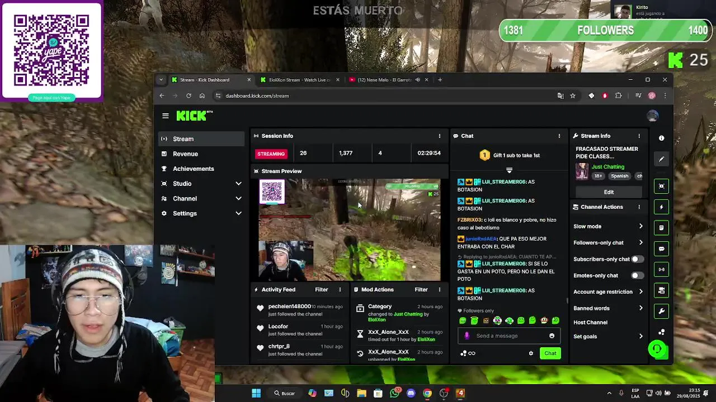Viewport: 716px width, 402px height.
Task: Click the lightning bolt icon in right sidebar
Action: [661, 207]
